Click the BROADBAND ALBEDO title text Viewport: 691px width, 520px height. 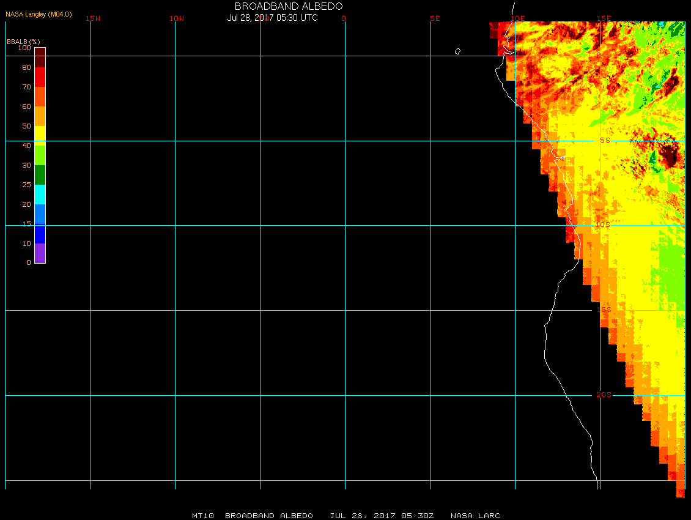point(289,6)
